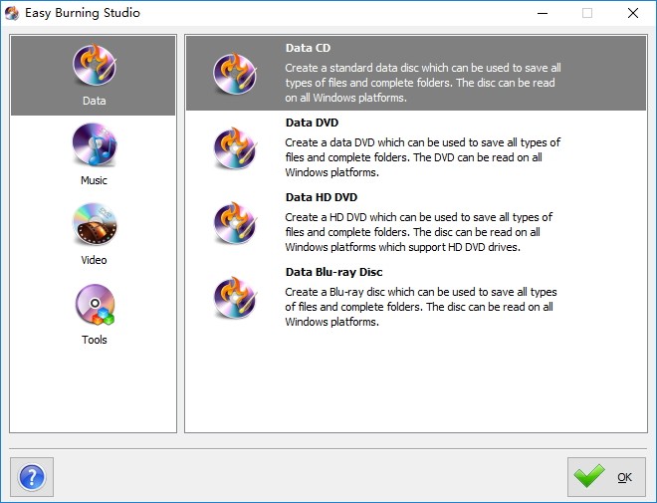Screen dimensions: 657x503
Task: Select the Data category disc icon
Action: tap(95, 65)
